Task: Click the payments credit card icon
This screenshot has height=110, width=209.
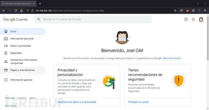Action: (x=6, y=70)
